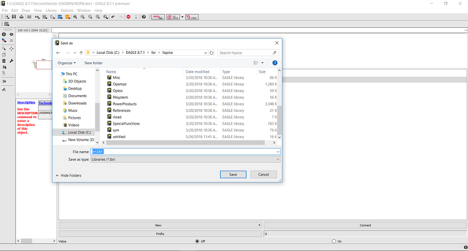This screenshot has width=468, height=251.
Task: Open the library table of contents icon
Action: coord(29,17)
